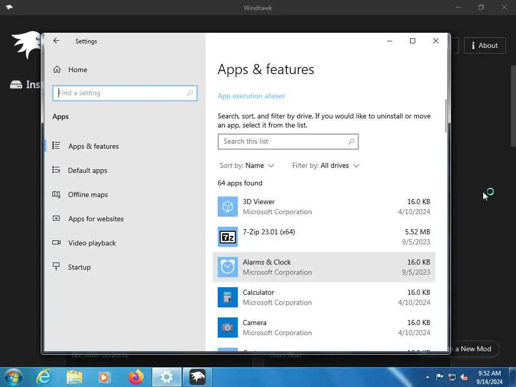Launch Internet Explorer from taskbar

click(44, 377)
